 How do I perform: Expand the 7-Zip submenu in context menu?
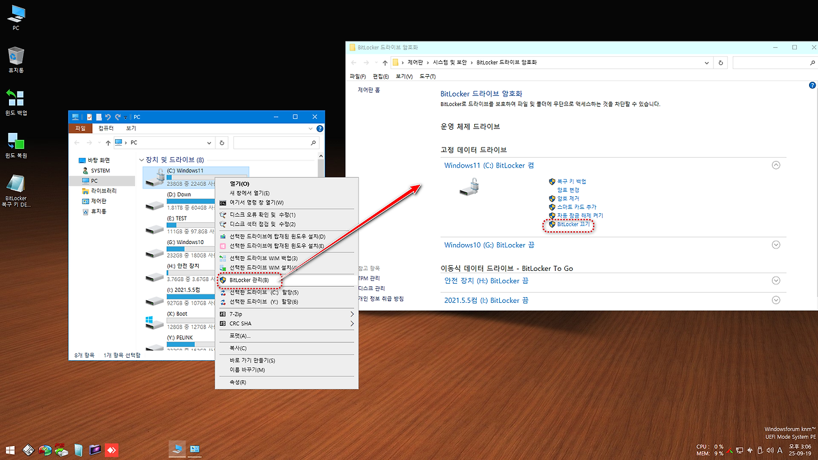pos(351,314)
